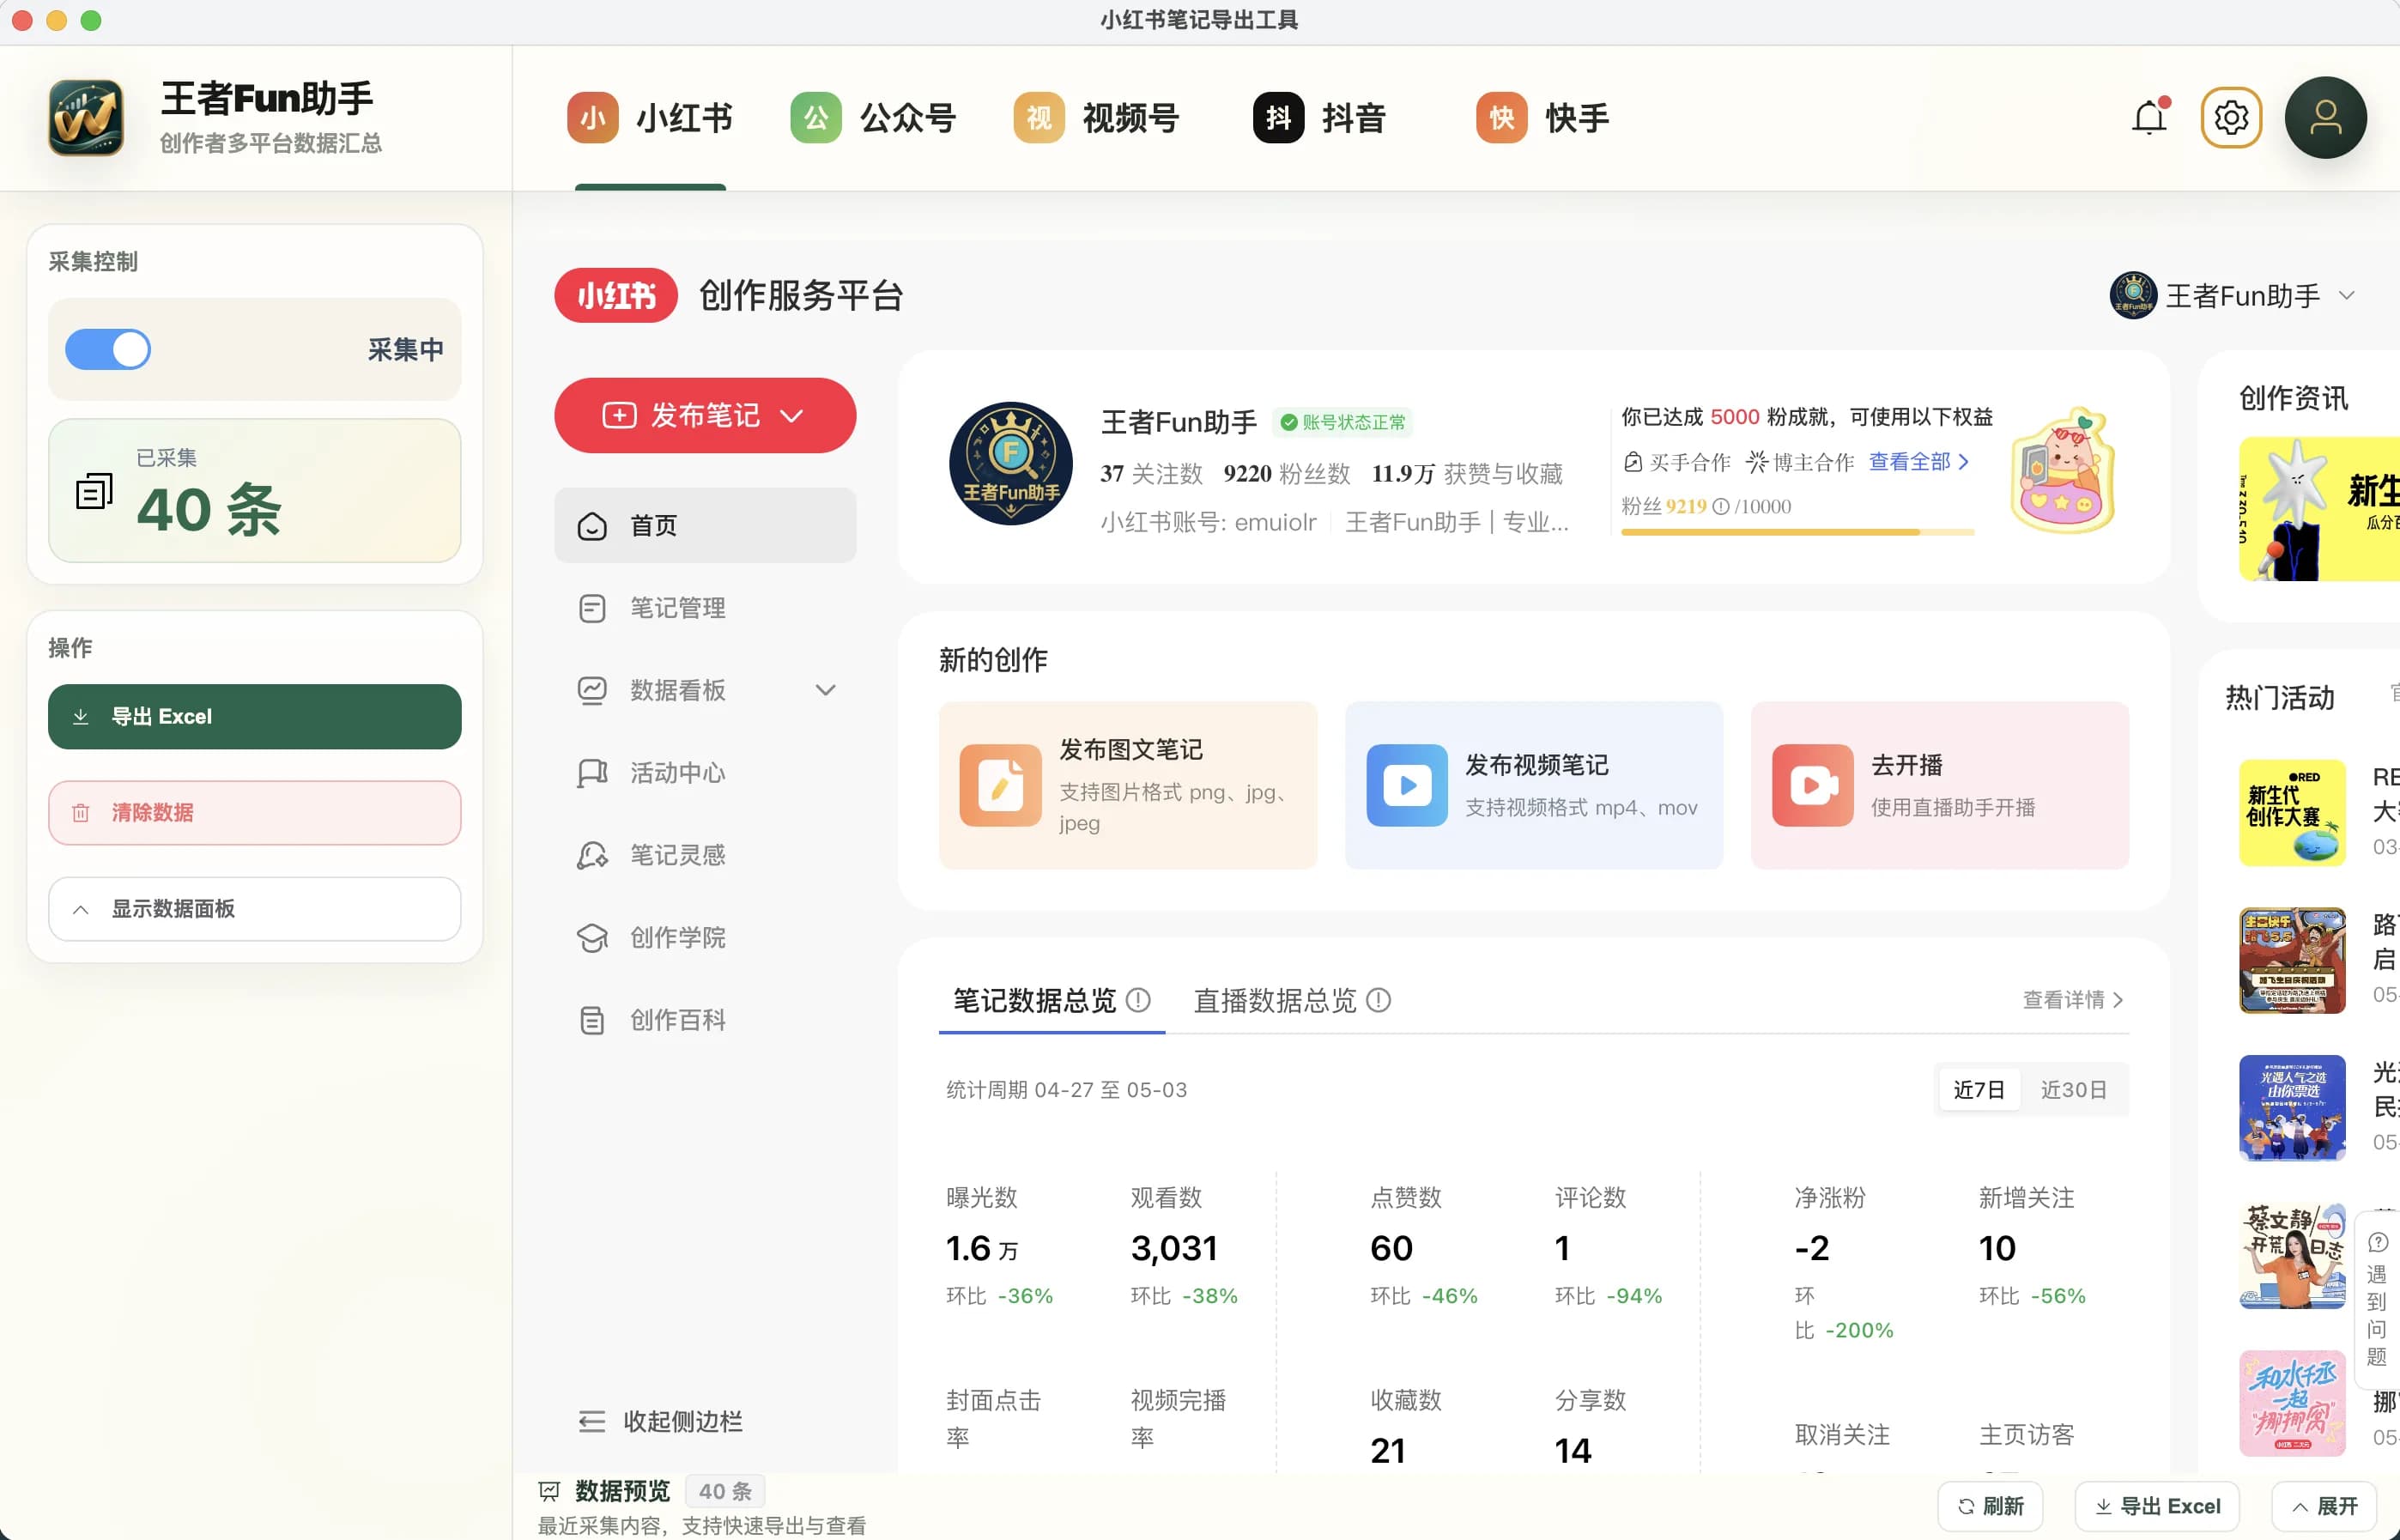Click the 40 条 count badge
Viewport: 2400px width, 1540px height.
tap(725, 1491)
